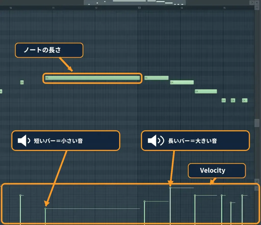Click velocity handle of the long F4 note
The width and height of the screenshot is (261, 225).
45,209
